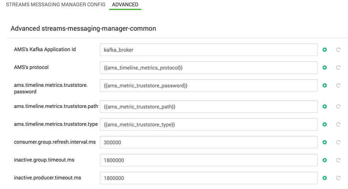Click green plus icon for inactive.producer.timeout.ms

click(325, 178)
